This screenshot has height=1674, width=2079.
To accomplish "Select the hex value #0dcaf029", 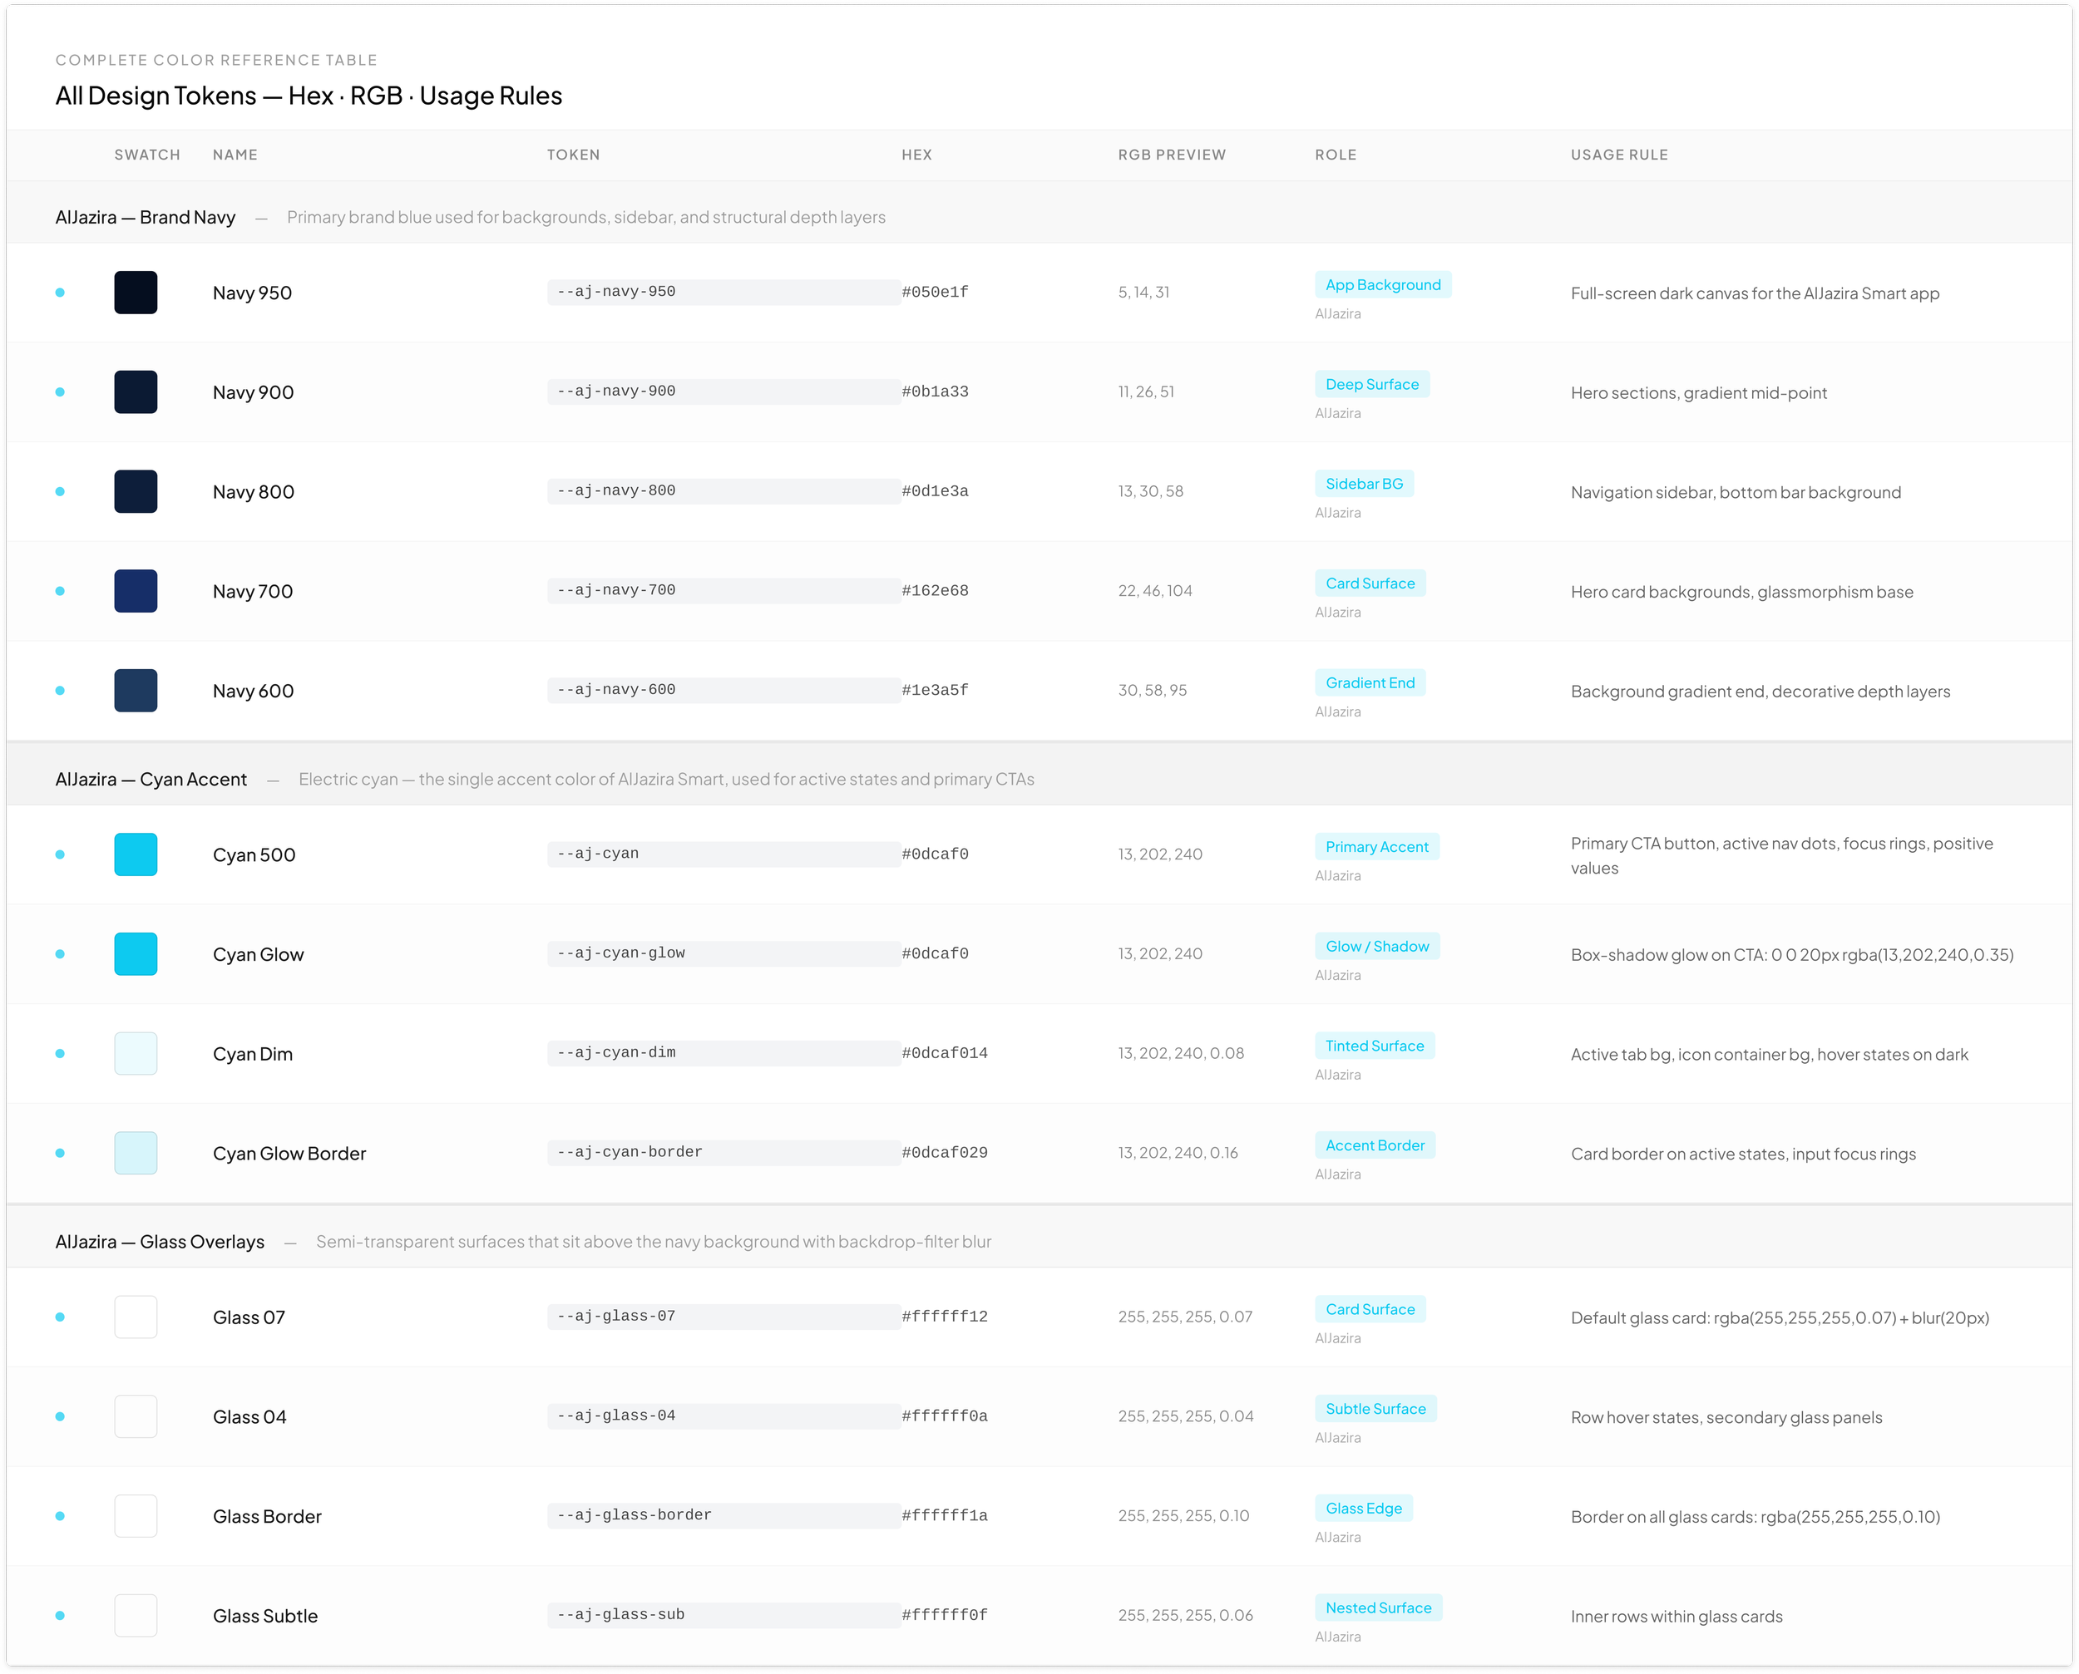I will (x=945, y=1152).
